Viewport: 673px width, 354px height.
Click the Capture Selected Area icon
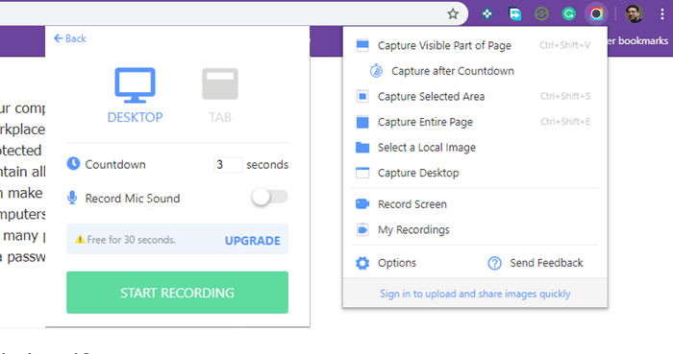[x=362, y=96]
